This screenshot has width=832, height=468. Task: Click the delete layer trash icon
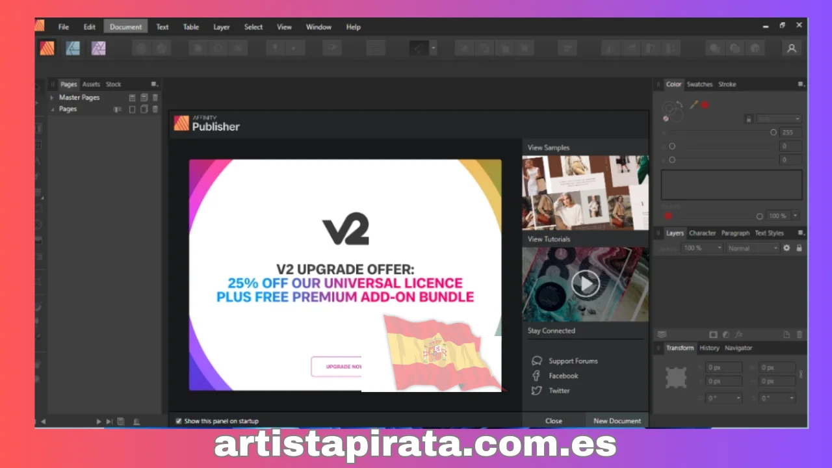click(x=799, y=335)
